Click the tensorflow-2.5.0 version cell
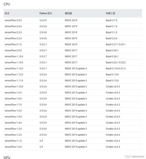Screen dimensions: 146x159 pos(13,20)
